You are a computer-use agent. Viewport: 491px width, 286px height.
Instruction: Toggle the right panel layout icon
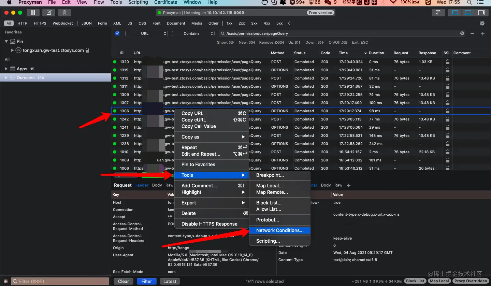click(x=481, y=13)
